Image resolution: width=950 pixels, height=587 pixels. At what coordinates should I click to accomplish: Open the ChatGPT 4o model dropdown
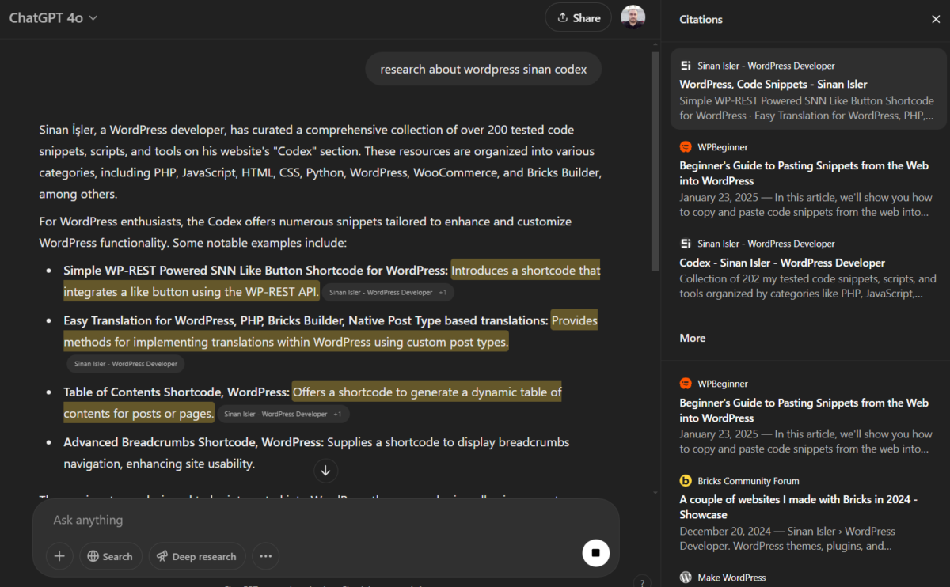53,18
